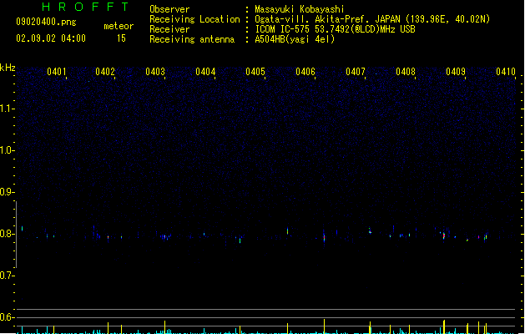The width and height of the screenshot is (525, 334).
Task: Click time marker 0409
Action: click(x=456, y=72)
